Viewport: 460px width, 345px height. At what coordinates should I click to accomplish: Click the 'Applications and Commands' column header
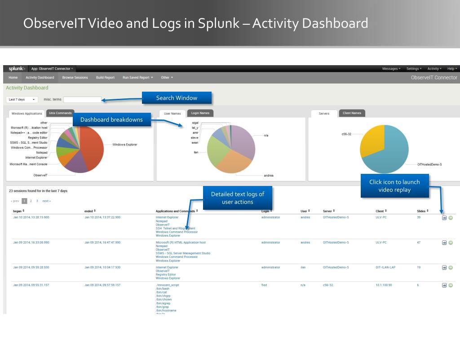(175, 211)
